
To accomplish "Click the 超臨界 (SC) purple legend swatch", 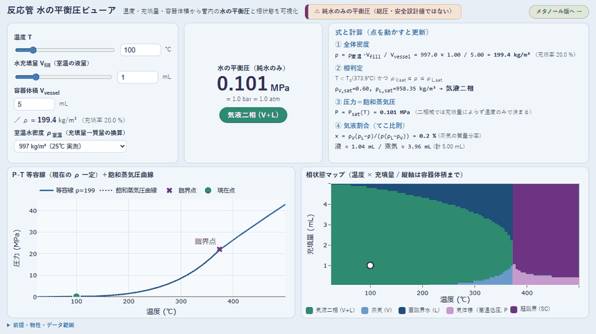I will [514, 310].
